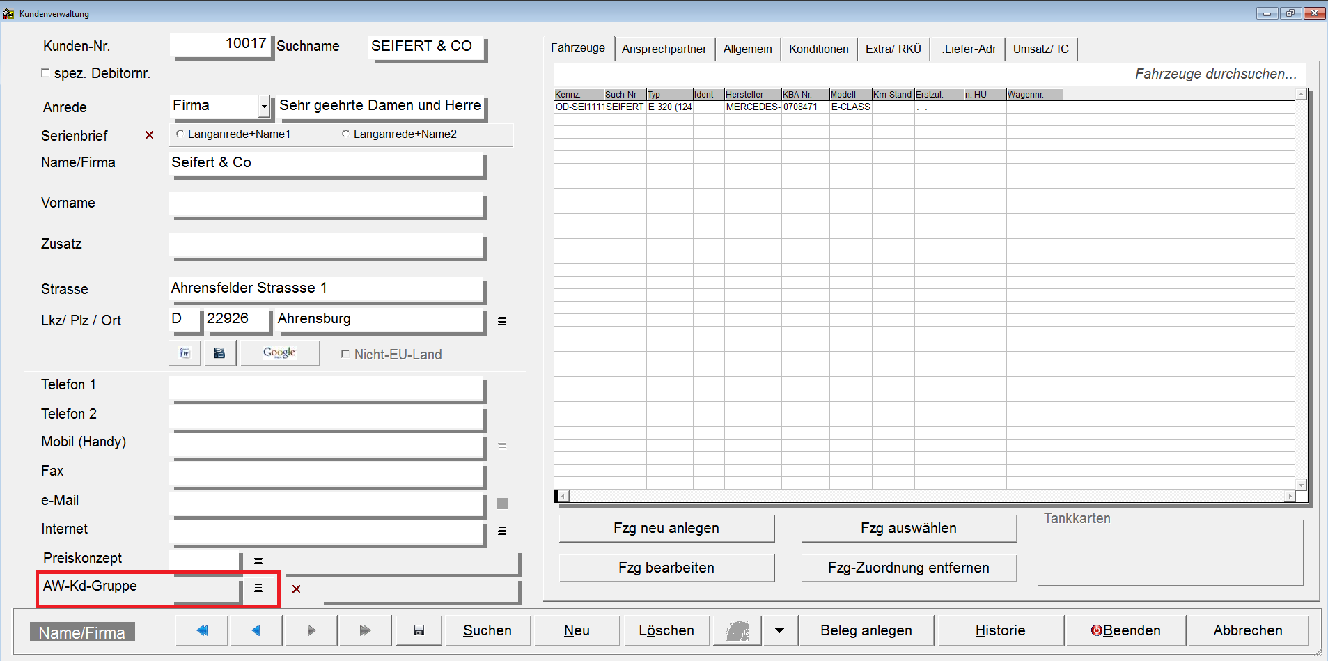Click the Abbrechen button
This screenshot has height=661, width=1328.
point(1248,630)
